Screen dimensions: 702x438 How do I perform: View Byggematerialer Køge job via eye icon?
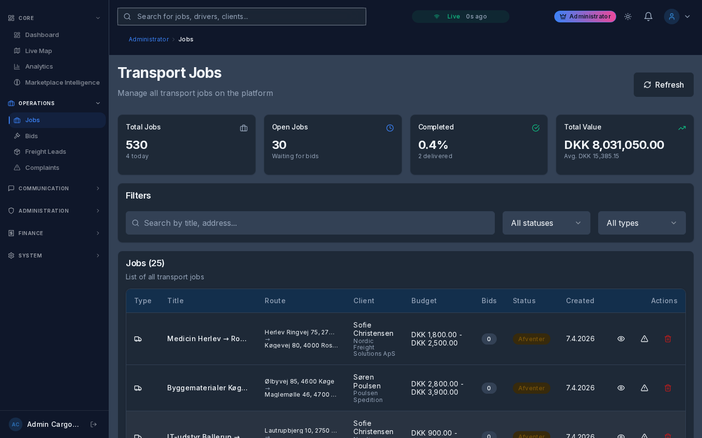pyautogui.click(x=621, y=388)
